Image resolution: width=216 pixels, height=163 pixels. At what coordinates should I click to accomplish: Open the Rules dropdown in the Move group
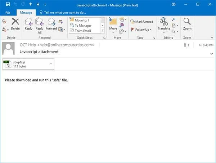(123, 19)
